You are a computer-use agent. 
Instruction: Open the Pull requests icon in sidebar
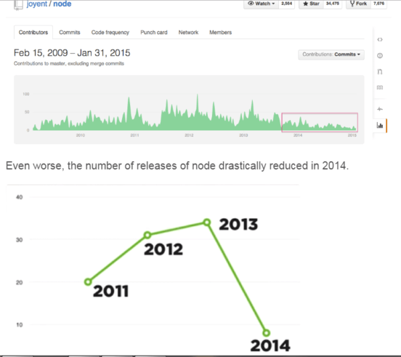pyautogui.click(x=380, y=72)
